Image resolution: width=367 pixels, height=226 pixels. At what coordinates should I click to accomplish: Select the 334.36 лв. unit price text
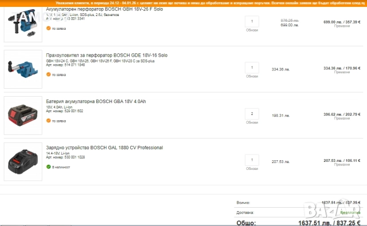point(280,69)
